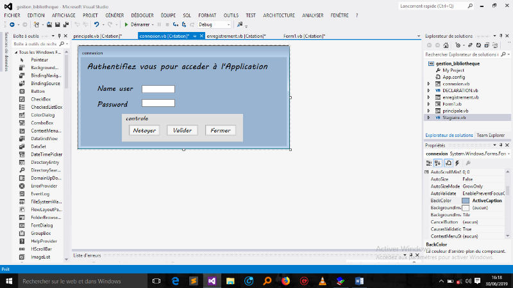Click the Home icon in Solution Explorer

tap(446, 45)
